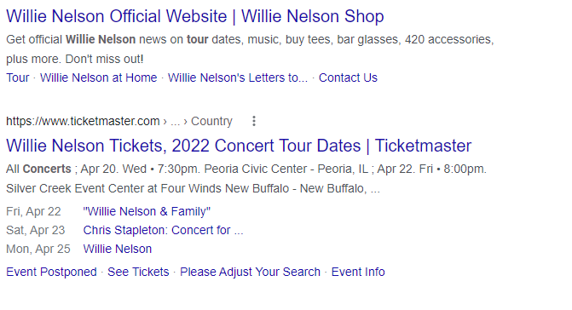Open Willie Nelson Official Website result title

(195, 16)
